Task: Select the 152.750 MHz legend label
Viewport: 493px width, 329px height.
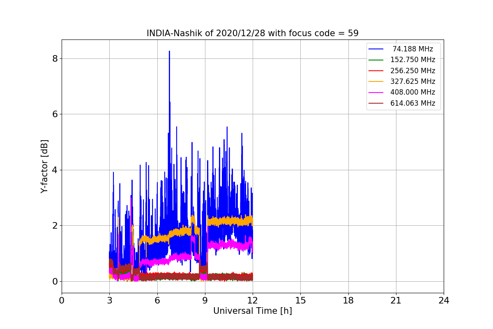Action: coord(413,60)
